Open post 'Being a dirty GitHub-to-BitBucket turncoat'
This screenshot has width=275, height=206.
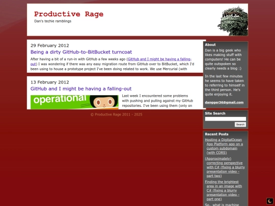tap(81, 52)
